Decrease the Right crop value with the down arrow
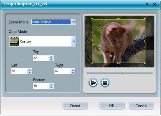Screen dimensions: 161x116 (73, 72)
